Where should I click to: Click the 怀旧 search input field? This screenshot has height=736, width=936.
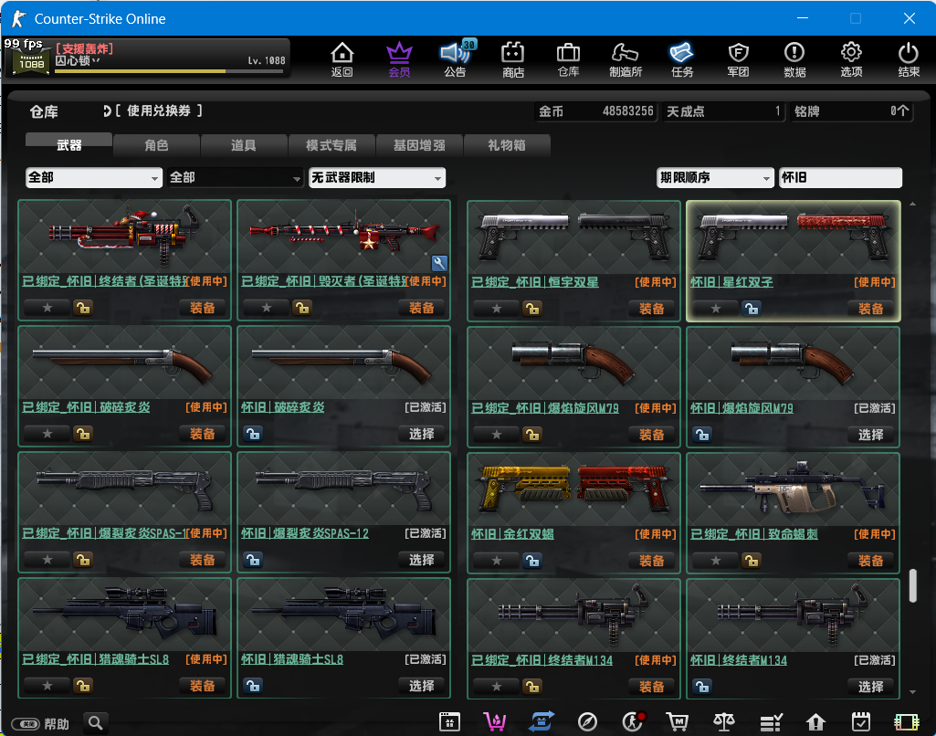[x=840, y=178]
